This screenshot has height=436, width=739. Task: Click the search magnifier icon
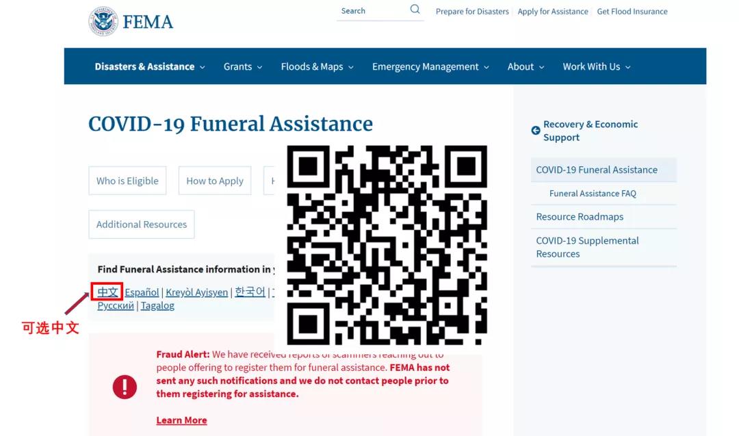415,9
